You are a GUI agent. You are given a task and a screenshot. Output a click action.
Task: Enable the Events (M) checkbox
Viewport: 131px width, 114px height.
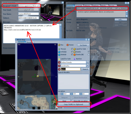click(89, 55)
